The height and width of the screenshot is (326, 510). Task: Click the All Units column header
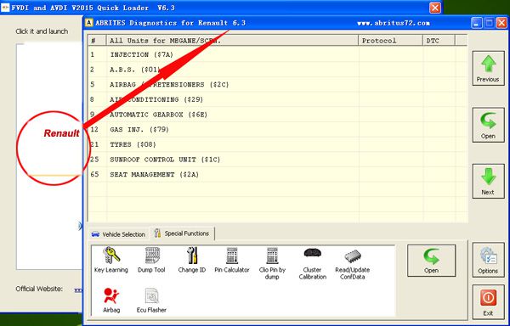[x=232, y=41]
